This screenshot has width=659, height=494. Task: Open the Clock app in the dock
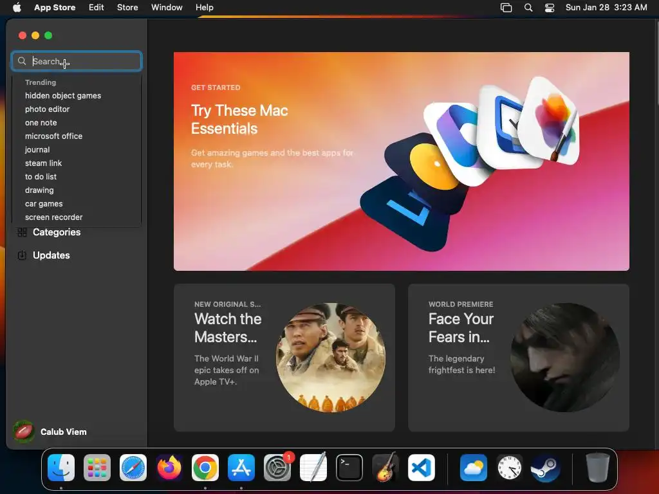click(x=510, y=468)
